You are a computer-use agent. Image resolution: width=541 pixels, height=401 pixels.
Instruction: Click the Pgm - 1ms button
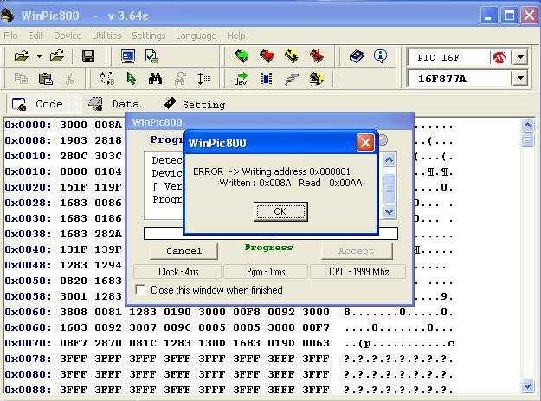pos(266,272)
